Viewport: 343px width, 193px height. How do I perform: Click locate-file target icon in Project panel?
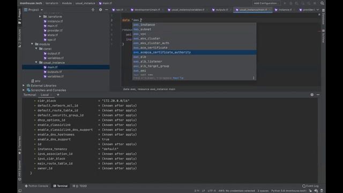tap(93, 10)
